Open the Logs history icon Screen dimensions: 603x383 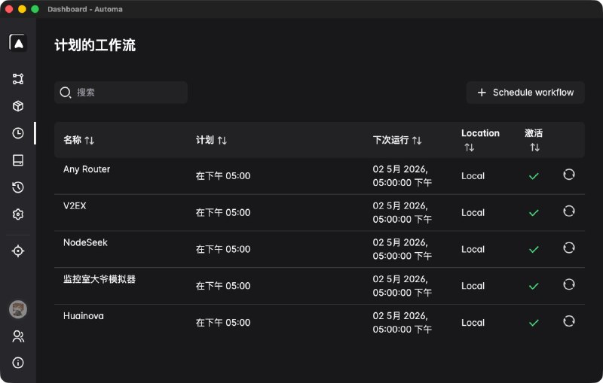(17, 187)
